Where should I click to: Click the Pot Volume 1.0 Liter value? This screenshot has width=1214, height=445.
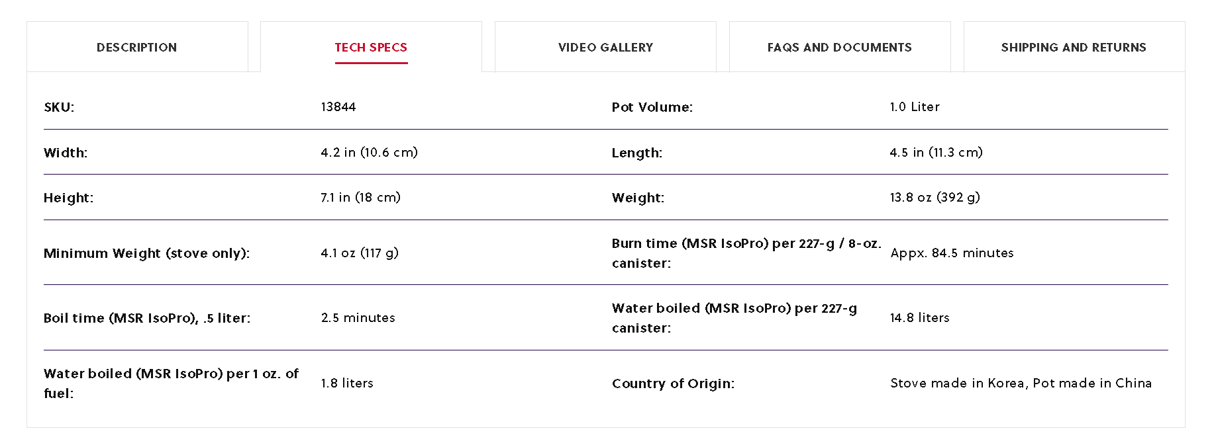point(915,107)
